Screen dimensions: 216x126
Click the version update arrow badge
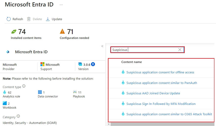point(93,64)
